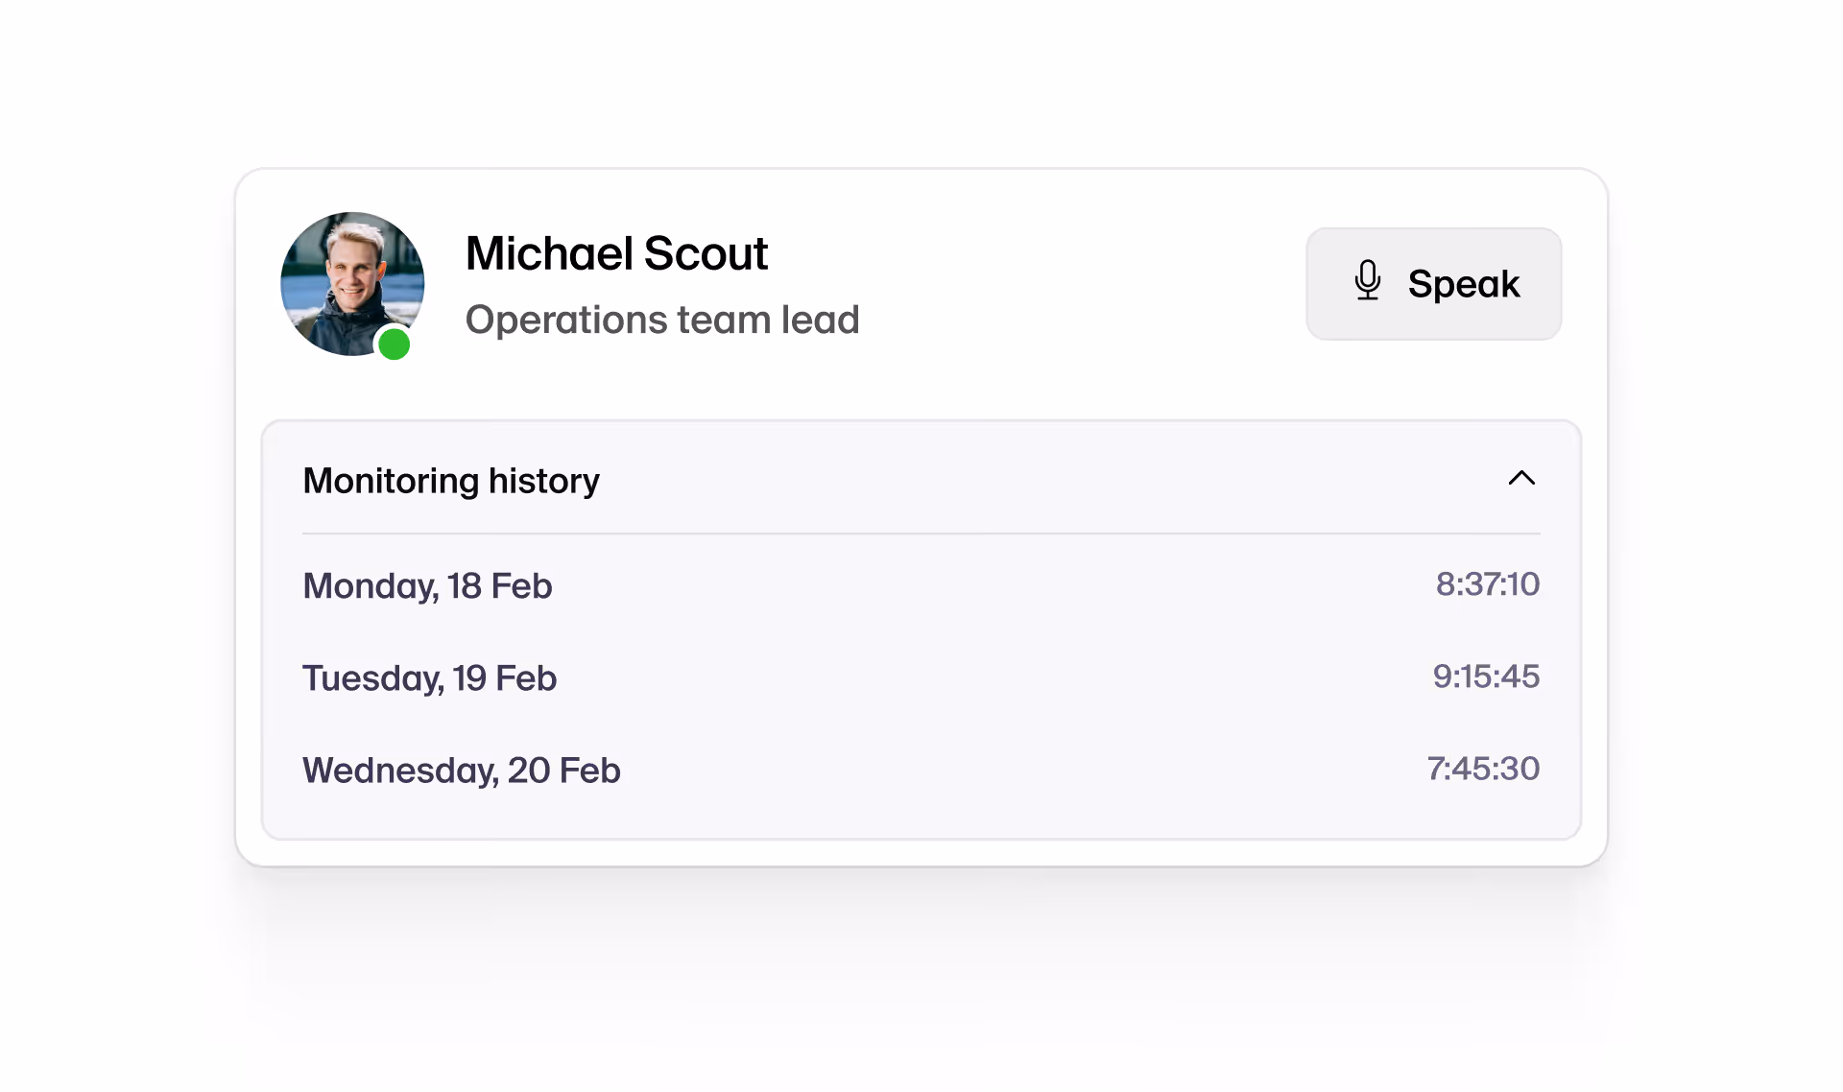This screenshot has height=1092, width=1843.
Task: Expand details for Monday, 18 Feb
Action: tap(427, 585)
